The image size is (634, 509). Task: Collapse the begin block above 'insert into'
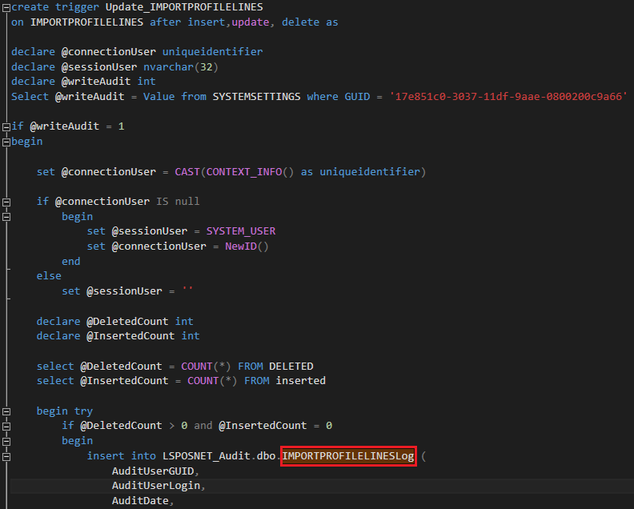click(x=6, y=442)
